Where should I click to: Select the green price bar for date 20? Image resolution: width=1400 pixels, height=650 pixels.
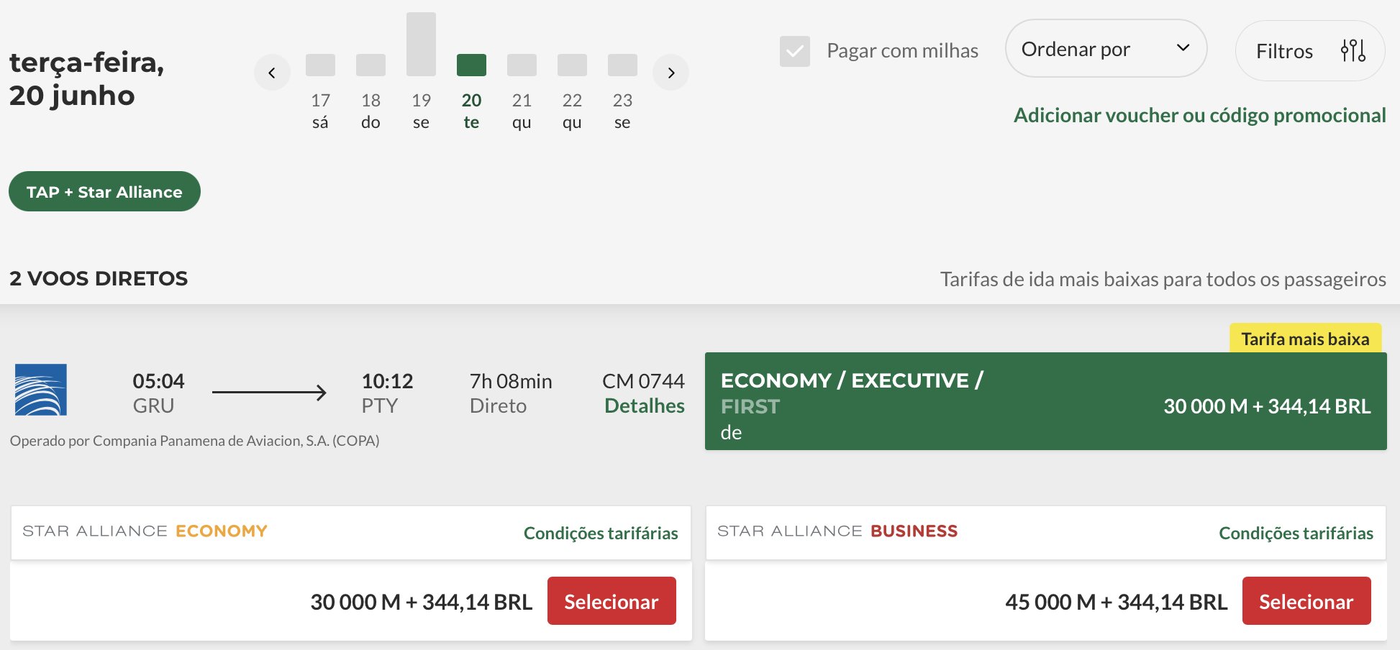pyautogui.click(x=471, y=65)
